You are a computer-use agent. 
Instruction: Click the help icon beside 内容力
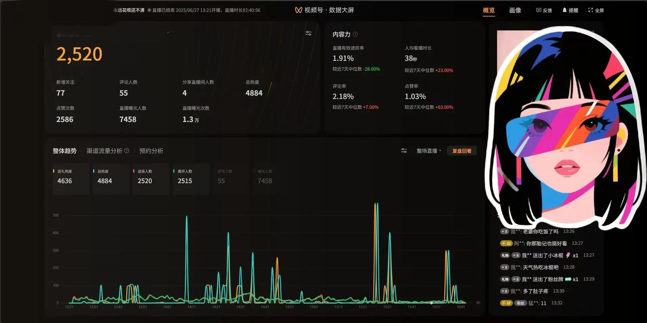[355, 34]
